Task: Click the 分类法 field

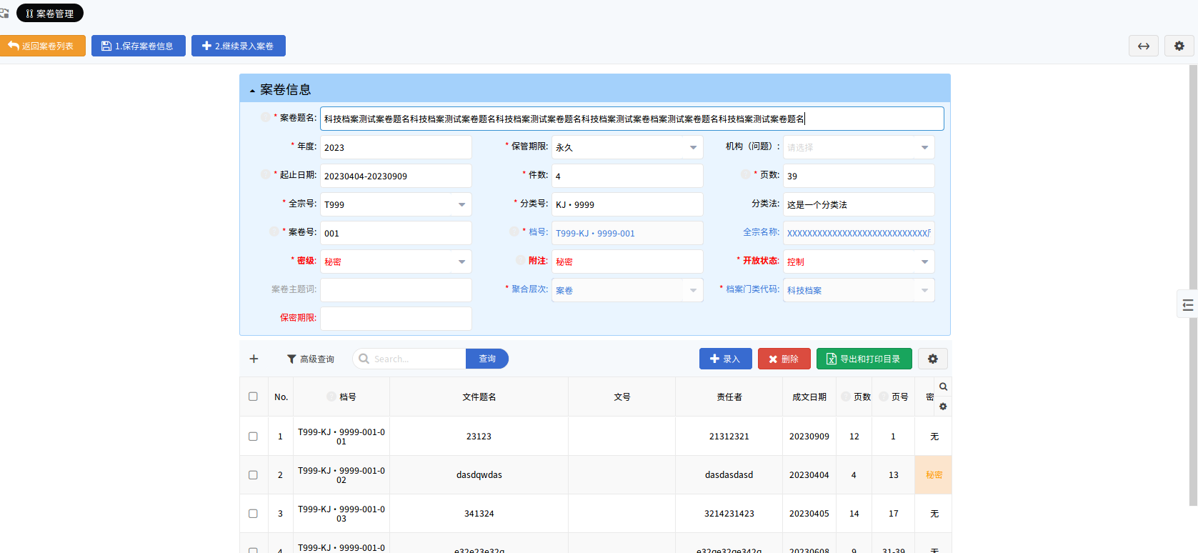Action: [x=859, y=204]
